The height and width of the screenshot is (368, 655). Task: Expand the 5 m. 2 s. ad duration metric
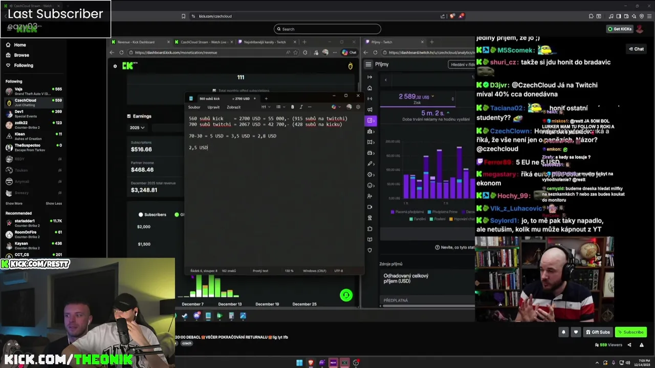(435, 115)
